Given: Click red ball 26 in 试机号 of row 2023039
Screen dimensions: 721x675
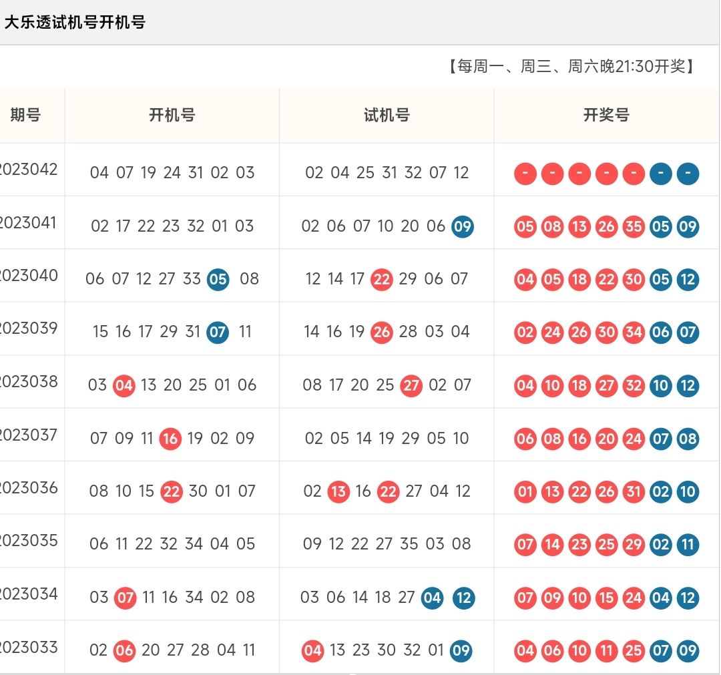Looking at the screenshot, I should (382, 332).
